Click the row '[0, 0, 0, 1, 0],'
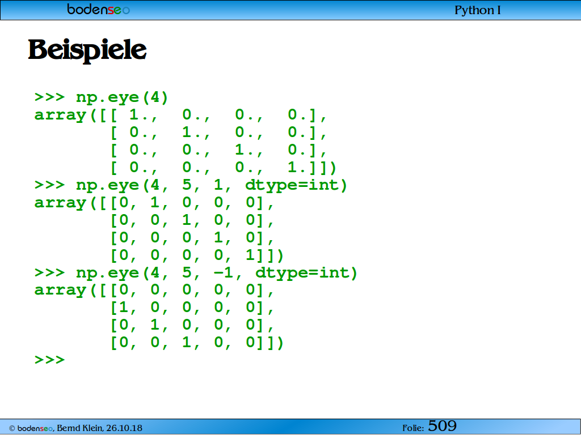Viewport: 581px width, 435px height. pos(192,237)
